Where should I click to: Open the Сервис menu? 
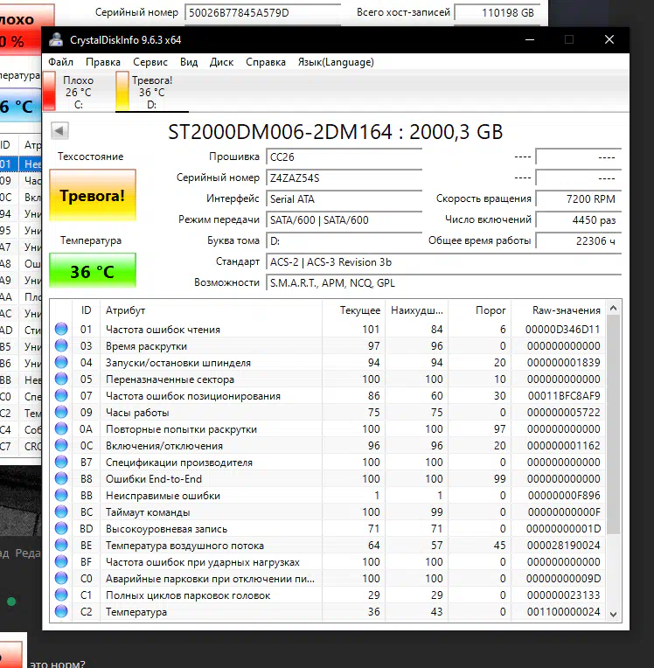tap(150, 62)
